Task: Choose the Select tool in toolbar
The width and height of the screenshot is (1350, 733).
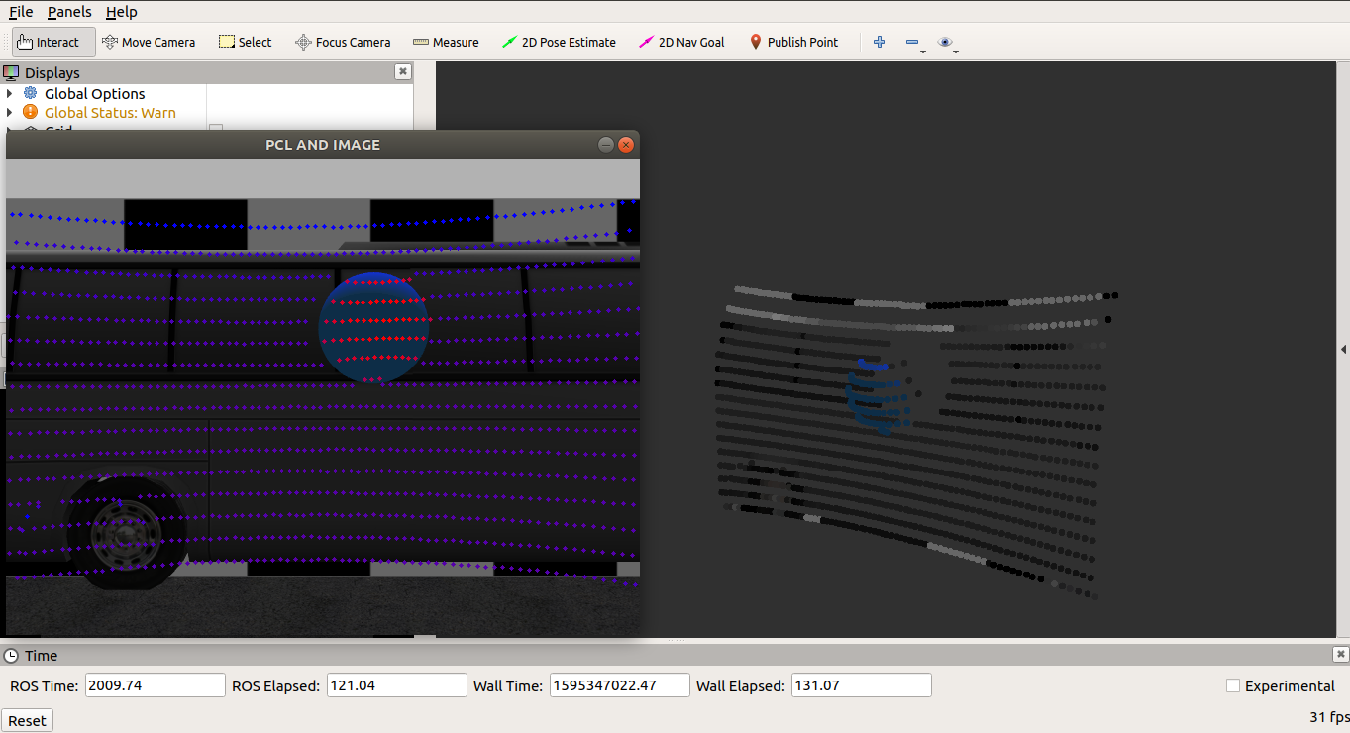Action: coord(245,42)
